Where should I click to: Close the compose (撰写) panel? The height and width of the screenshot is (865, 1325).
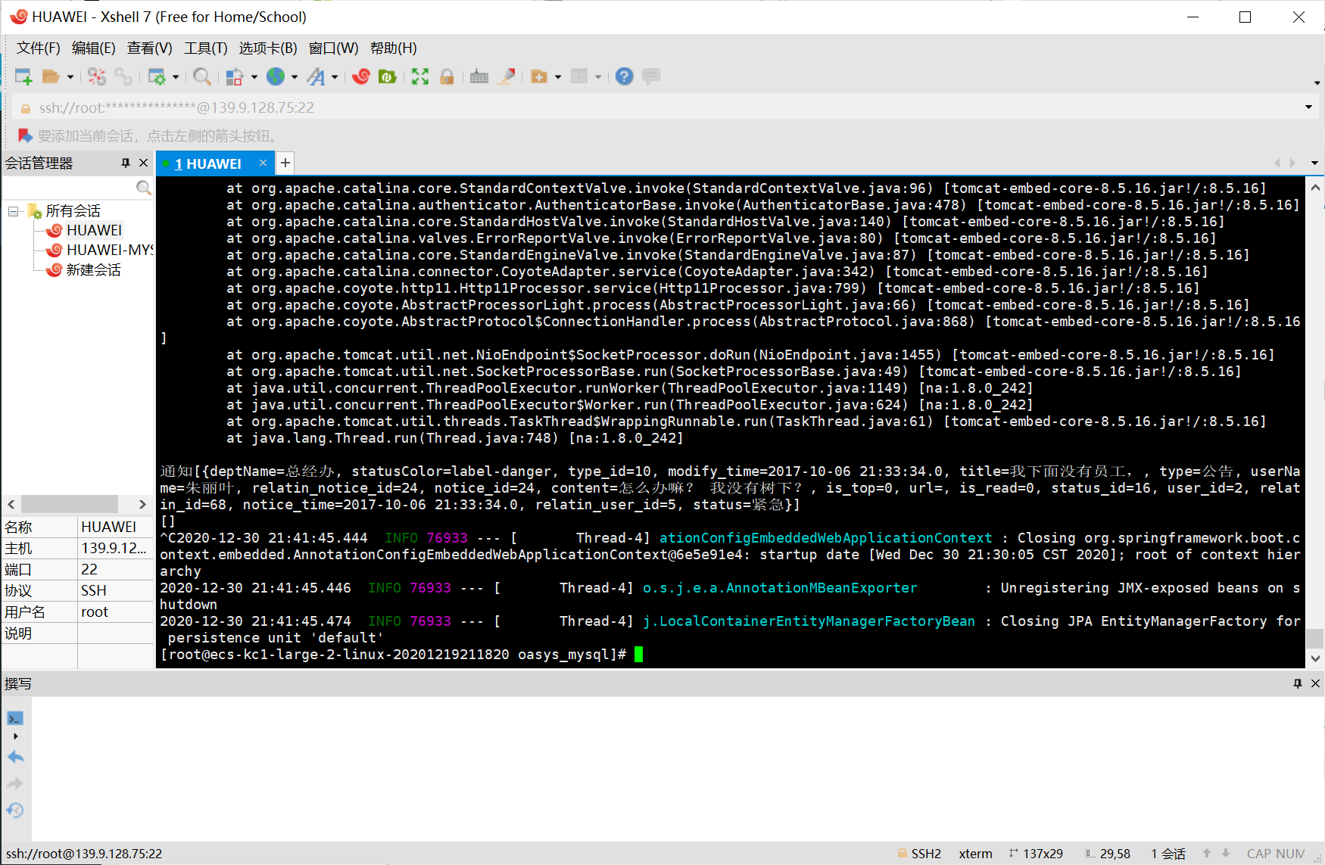(x=1315, y=683)
